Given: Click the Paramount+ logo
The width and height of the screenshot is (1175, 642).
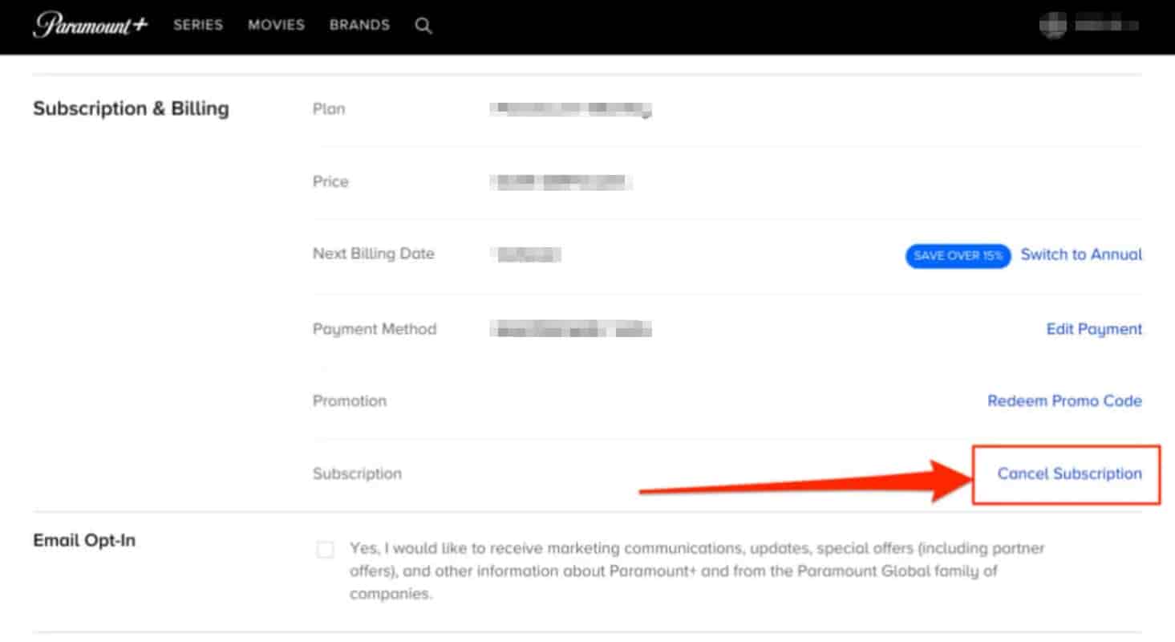Looking at the screenshot, I should click(x=90, y=25).
